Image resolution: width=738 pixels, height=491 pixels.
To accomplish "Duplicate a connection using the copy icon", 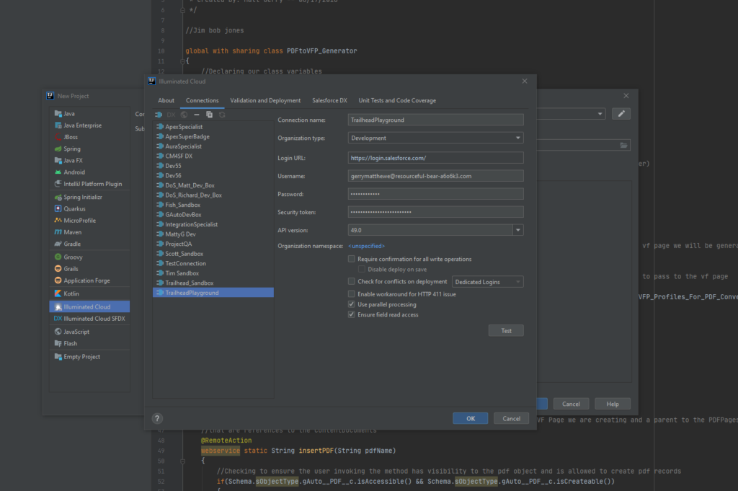I will click(210, 115).
